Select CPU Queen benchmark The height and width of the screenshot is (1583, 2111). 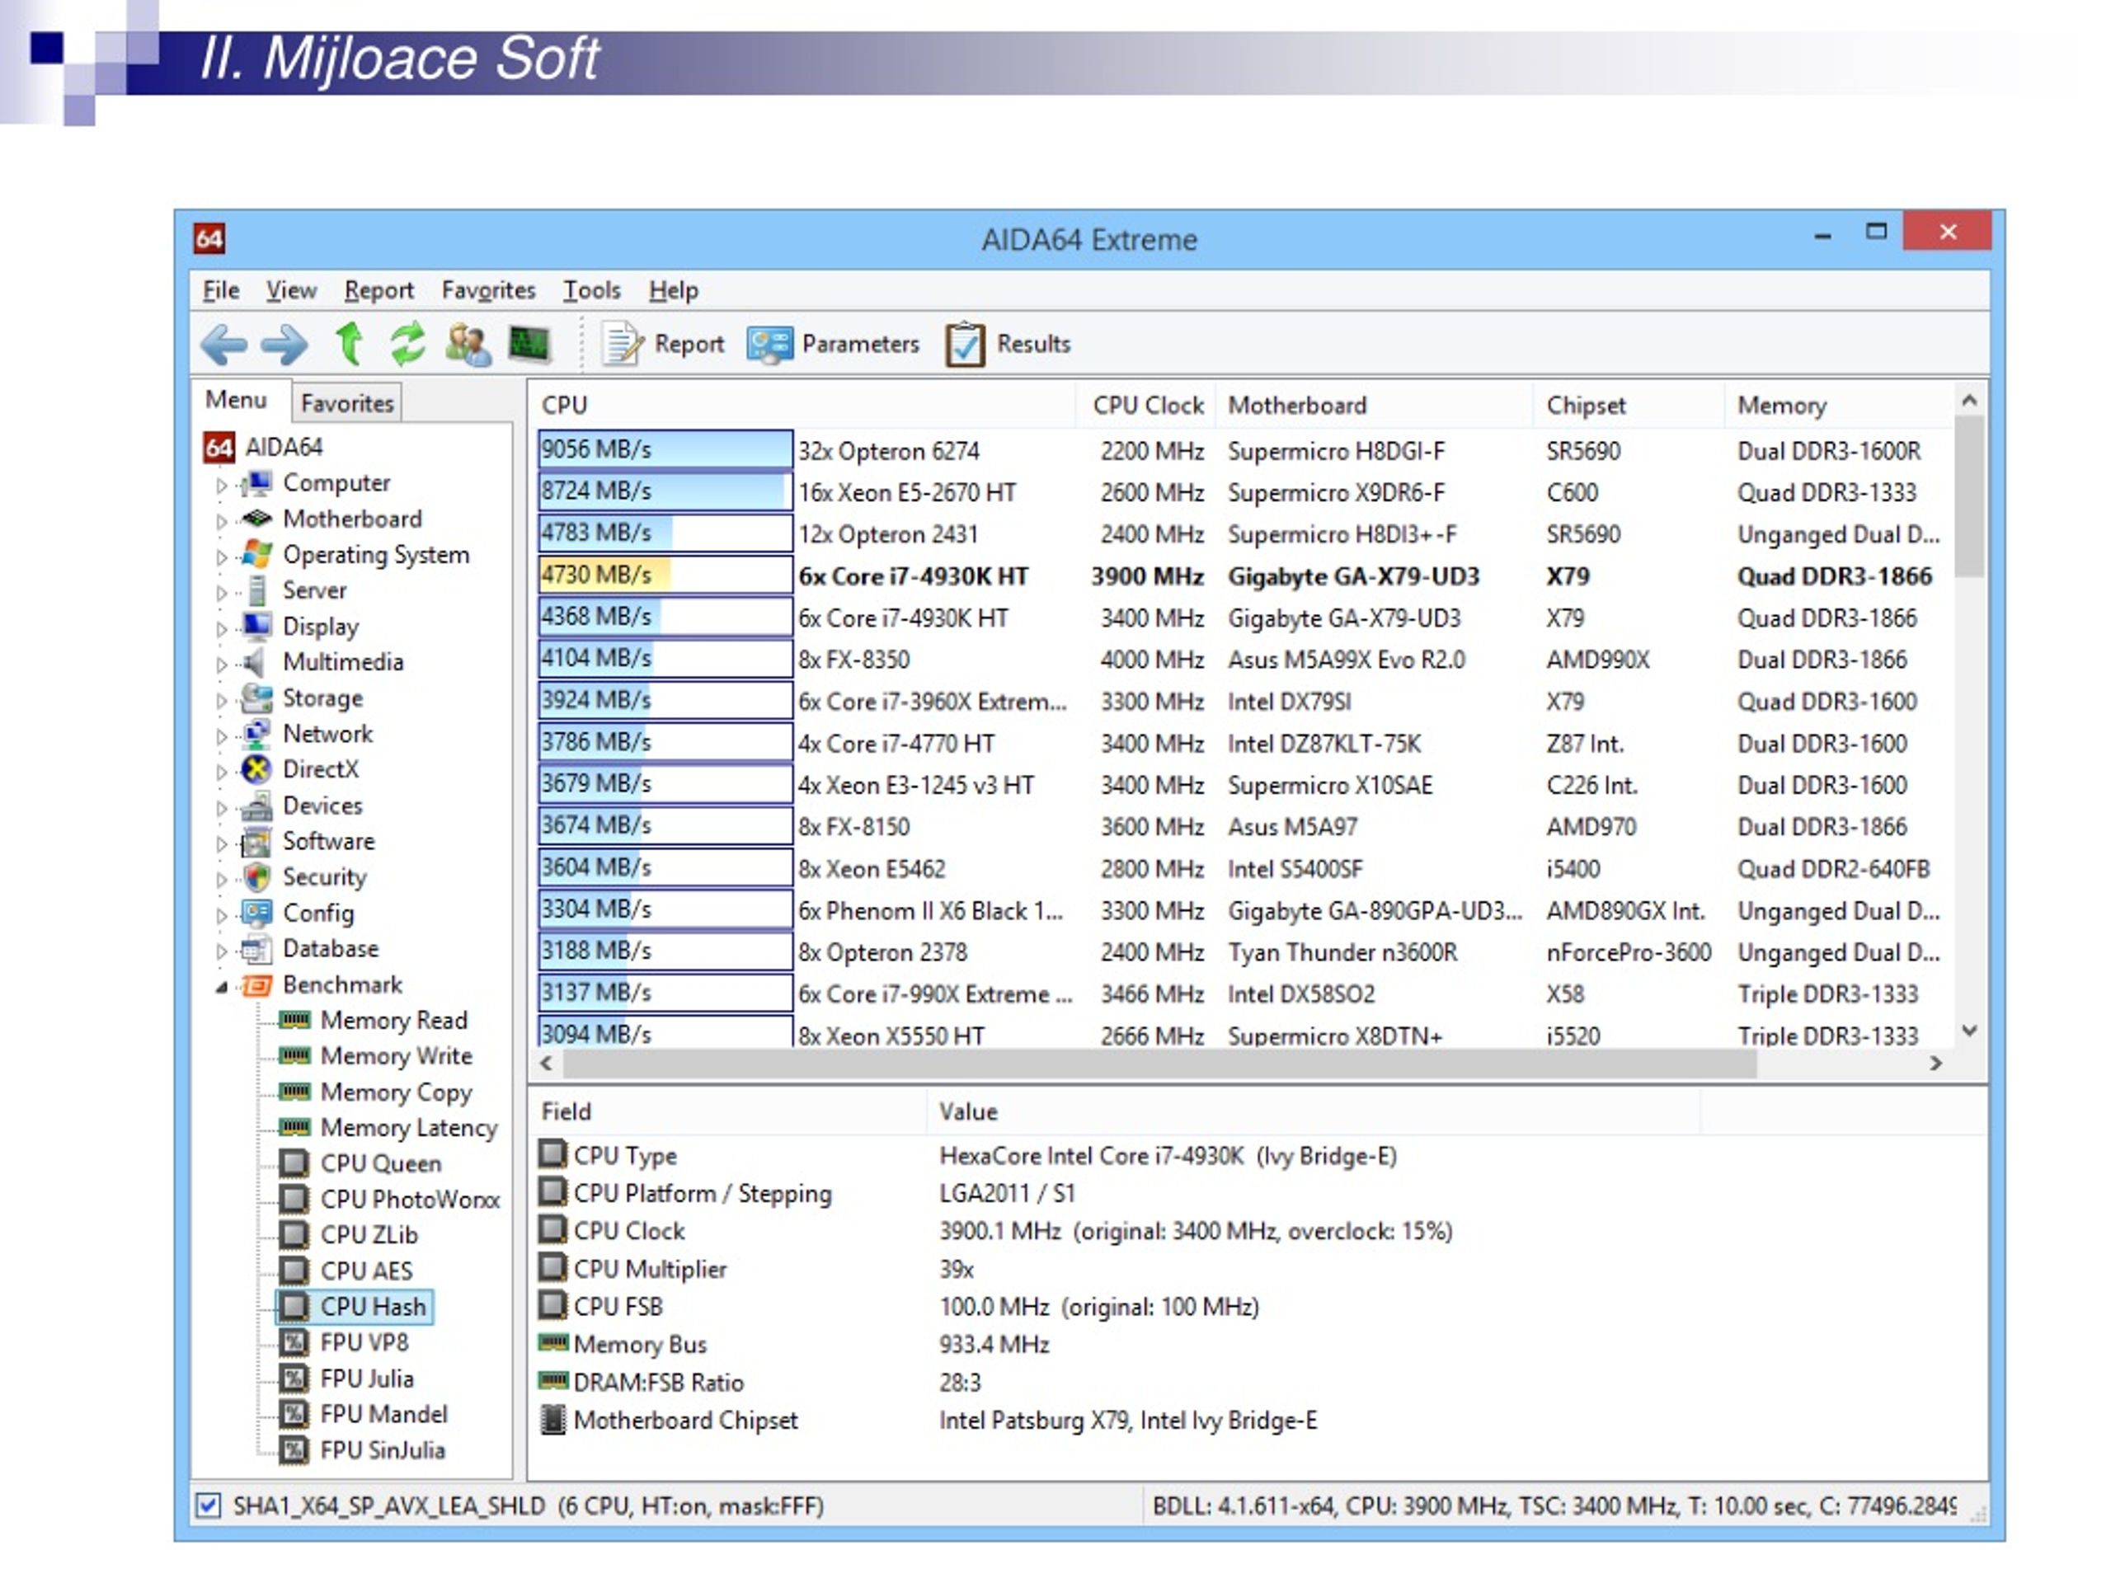381,1164
